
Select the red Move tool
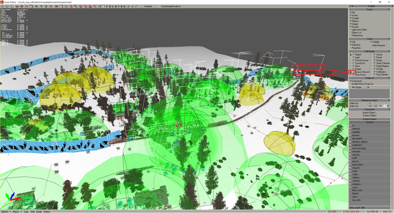pos(22,6)
